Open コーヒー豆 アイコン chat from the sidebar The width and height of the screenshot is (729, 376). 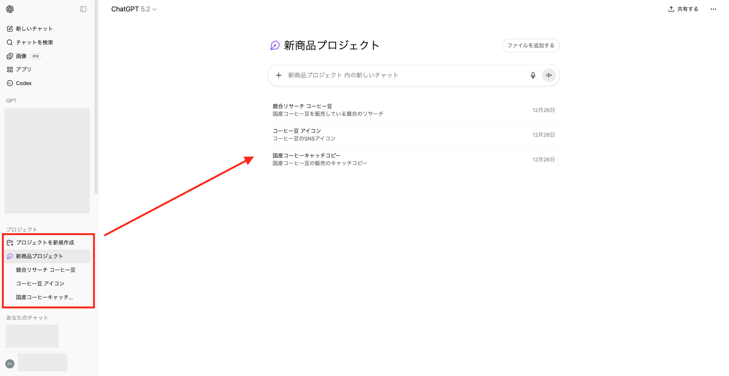(40, 283)
